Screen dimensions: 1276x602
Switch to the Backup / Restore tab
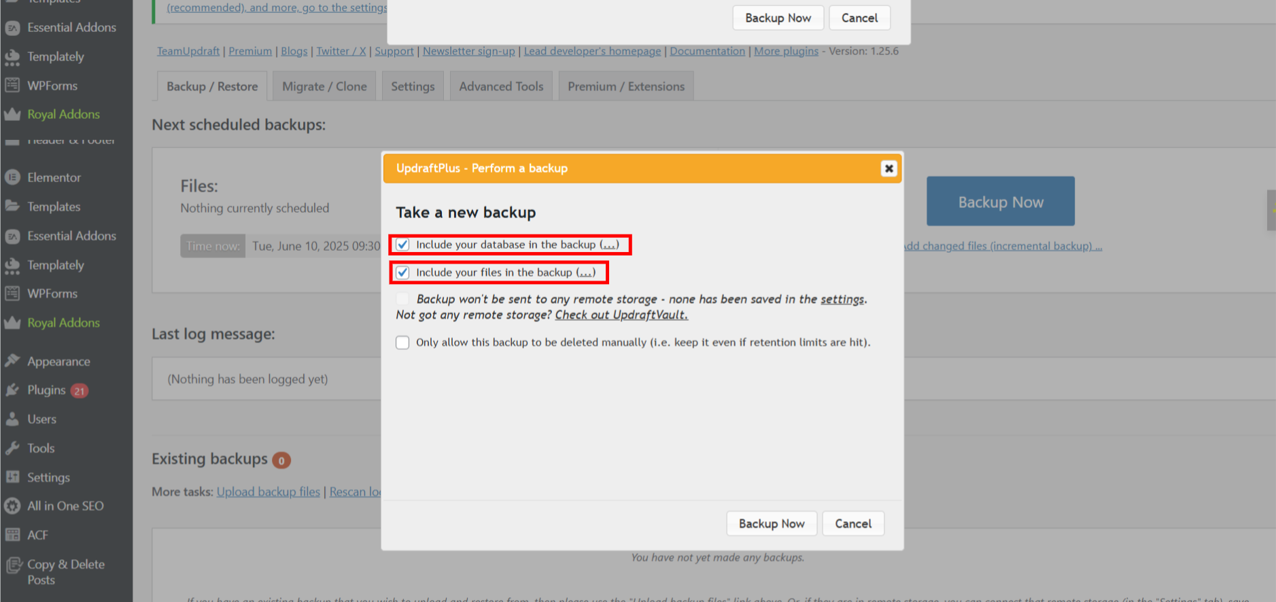[212, 86]
